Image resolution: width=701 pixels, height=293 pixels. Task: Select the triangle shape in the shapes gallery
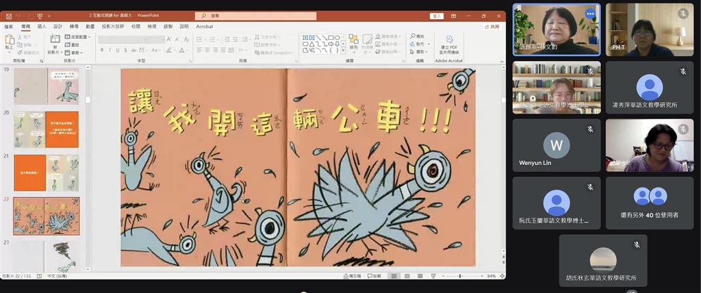pyautogui.click(x=312, y=44)
